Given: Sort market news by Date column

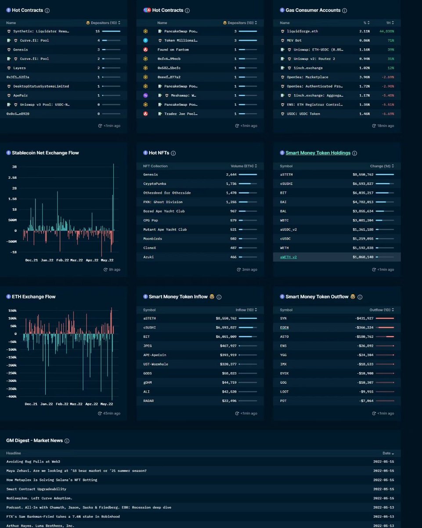Looking at the screenshot, I should coord(388,453).
